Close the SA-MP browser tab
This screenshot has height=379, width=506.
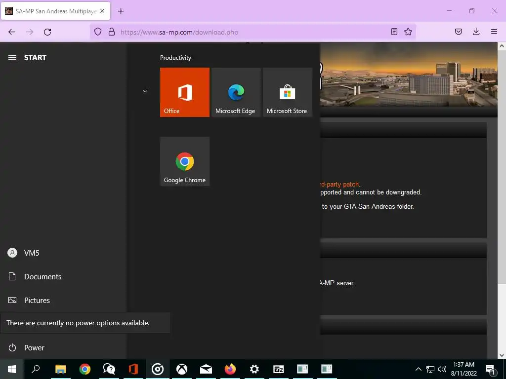tap(102, 11)
